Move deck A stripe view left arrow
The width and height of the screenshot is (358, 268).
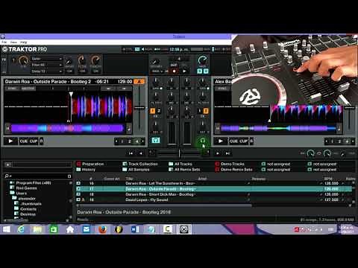point(7,128)
